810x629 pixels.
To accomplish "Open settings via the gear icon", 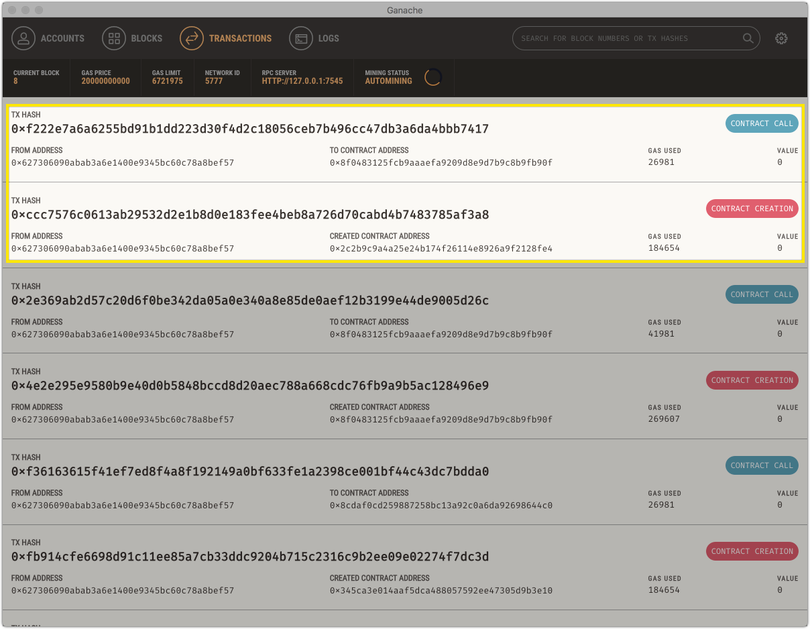I will 781,38.
